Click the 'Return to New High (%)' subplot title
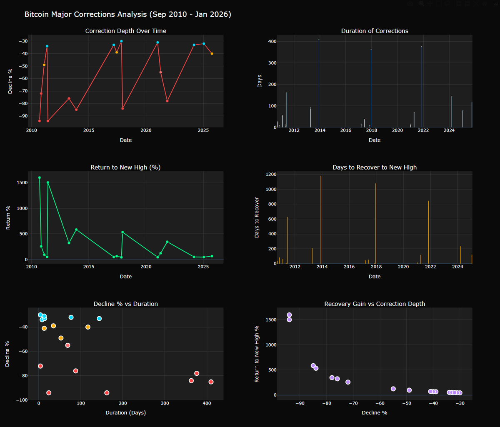The height and width of the screenshot is (427, 500). click(x=125, y=167)
